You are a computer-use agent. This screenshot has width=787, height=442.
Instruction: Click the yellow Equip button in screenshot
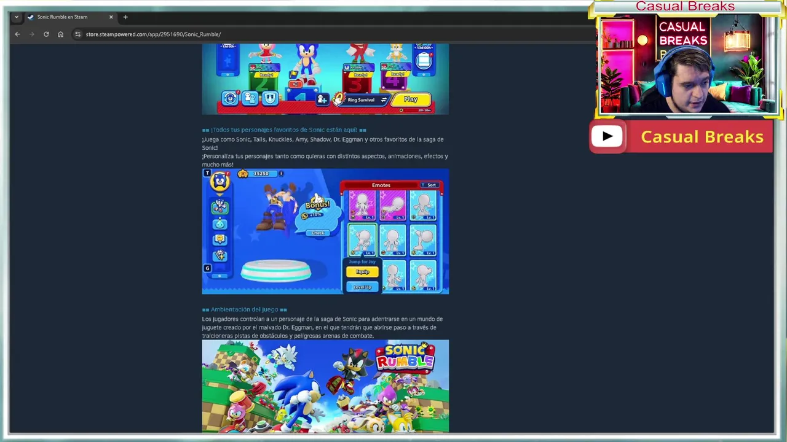click(x=362, y=272)
